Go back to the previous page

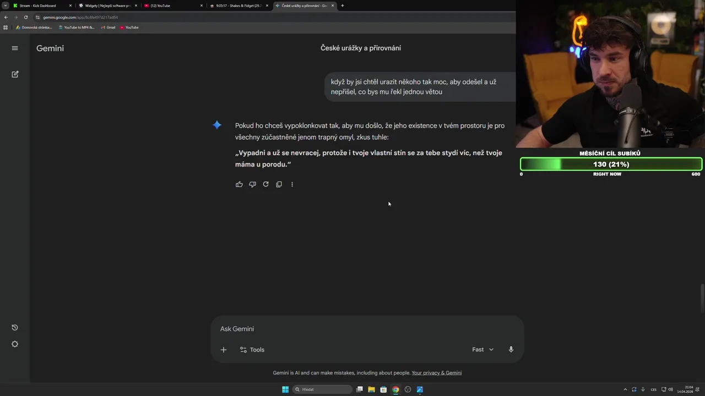(x=6, y=17)
